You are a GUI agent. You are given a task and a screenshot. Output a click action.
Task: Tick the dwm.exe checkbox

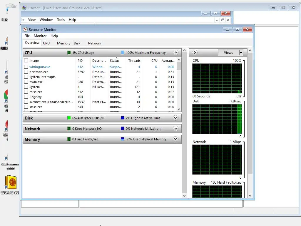click(26, 82)
